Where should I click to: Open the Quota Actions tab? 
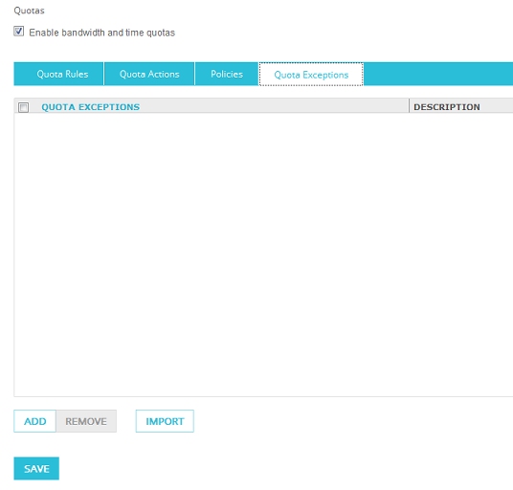click(x=149, y=74)
